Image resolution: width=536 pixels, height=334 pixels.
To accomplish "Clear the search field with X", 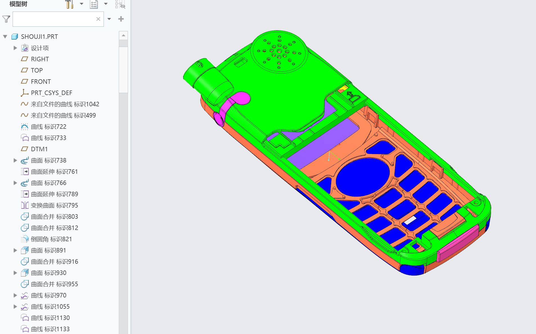I will point(98,19).
